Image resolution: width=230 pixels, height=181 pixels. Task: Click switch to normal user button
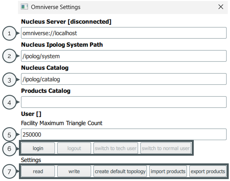pyautogui.click(x=166, y=148)
